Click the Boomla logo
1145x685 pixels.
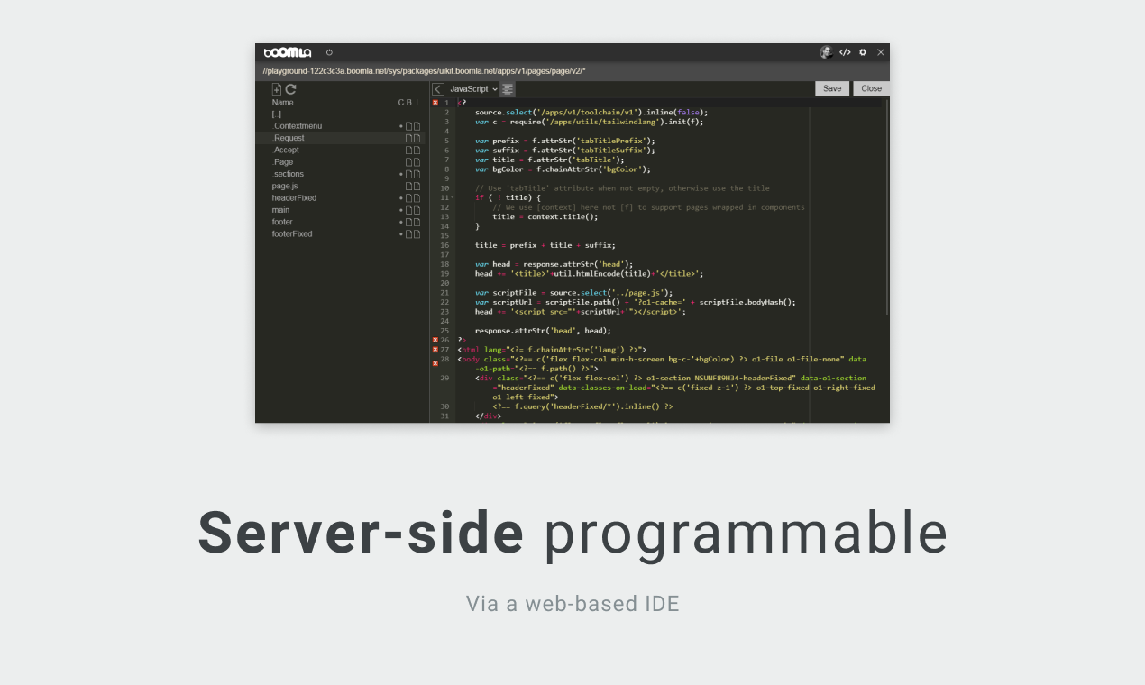(287, 52)
